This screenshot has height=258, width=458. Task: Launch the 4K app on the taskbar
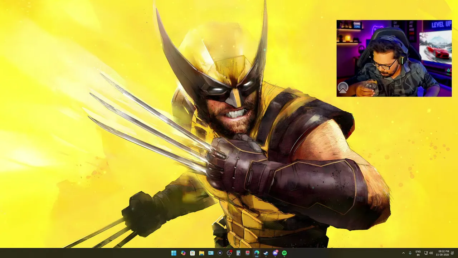220,253
